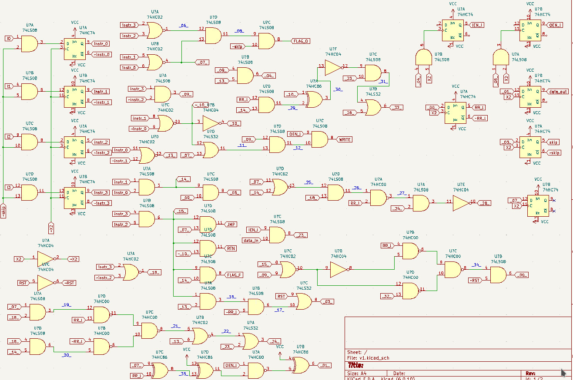The height and width of the screenshot is (380, 573).
Task: Select the JMP output label
Action: [231, 225]
